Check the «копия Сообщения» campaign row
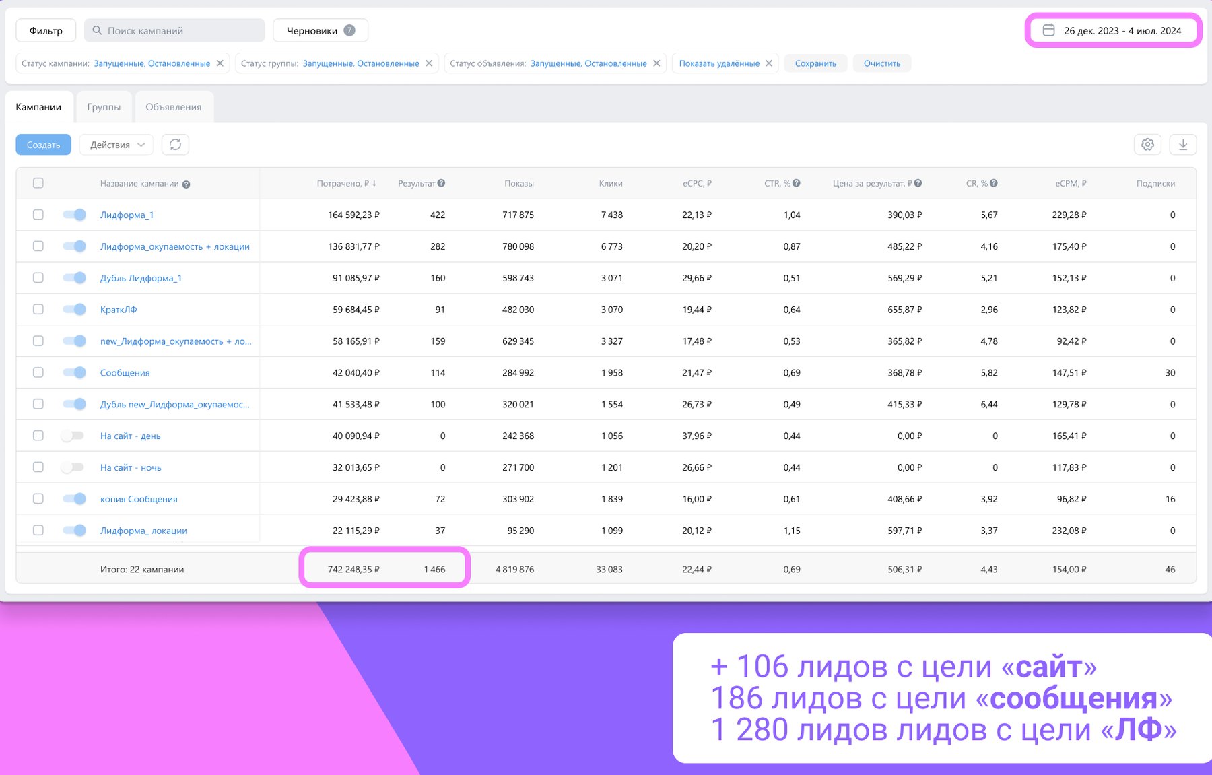1212x775 pixels. pos(38,499)
